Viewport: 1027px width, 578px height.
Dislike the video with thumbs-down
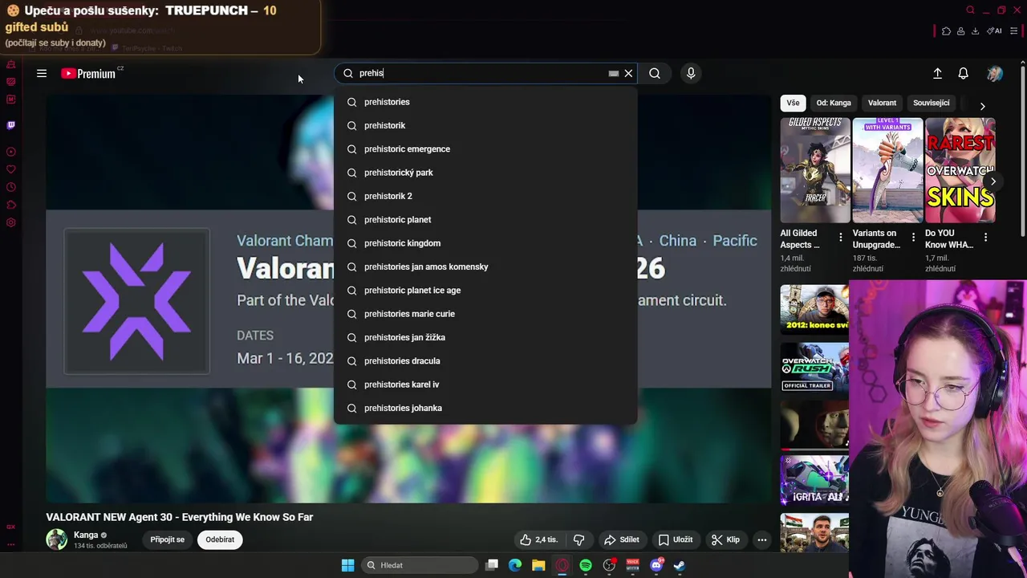pos(578,539)
